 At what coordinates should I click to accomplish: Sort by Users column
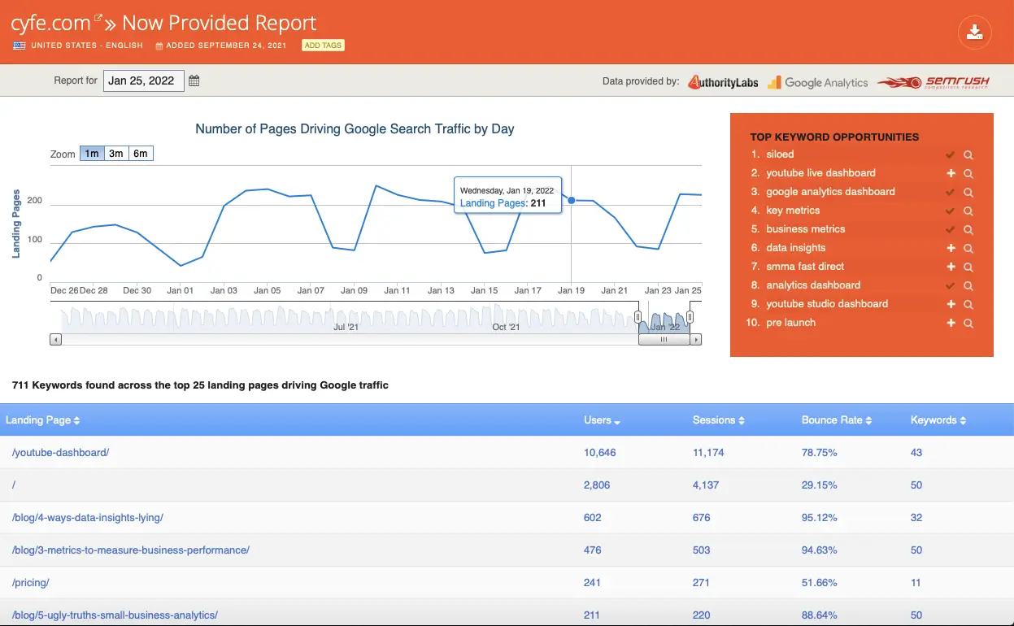[602, 420]
